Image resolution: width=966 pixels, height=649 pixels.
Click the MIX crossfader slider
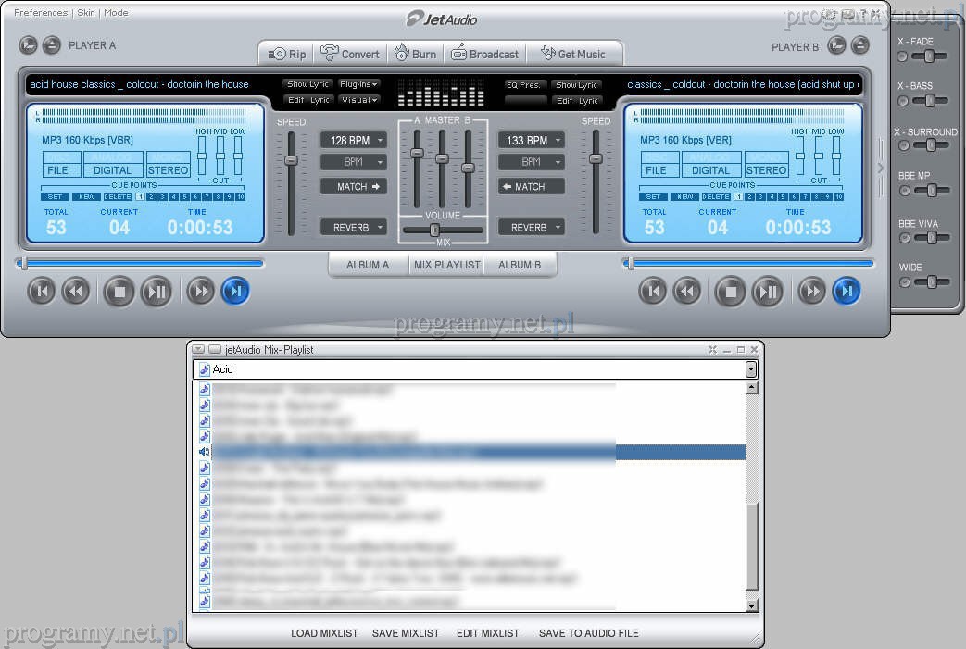[434, 230]
